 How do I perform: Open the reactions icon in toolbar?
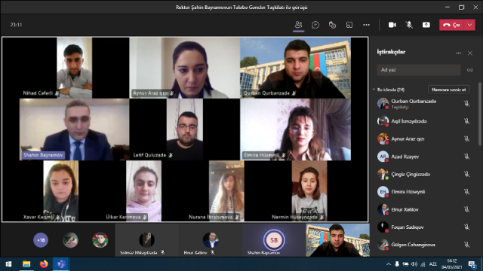pyautogui.click(x=332, y=25)
